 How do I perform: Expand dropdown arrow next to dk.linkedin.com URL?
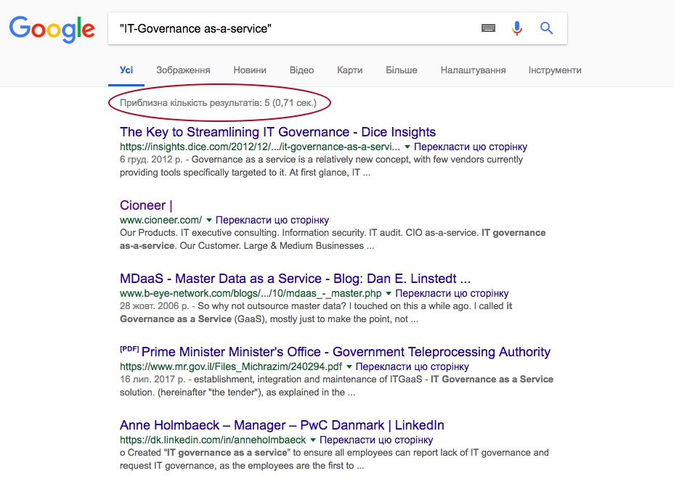click(313, 440)
